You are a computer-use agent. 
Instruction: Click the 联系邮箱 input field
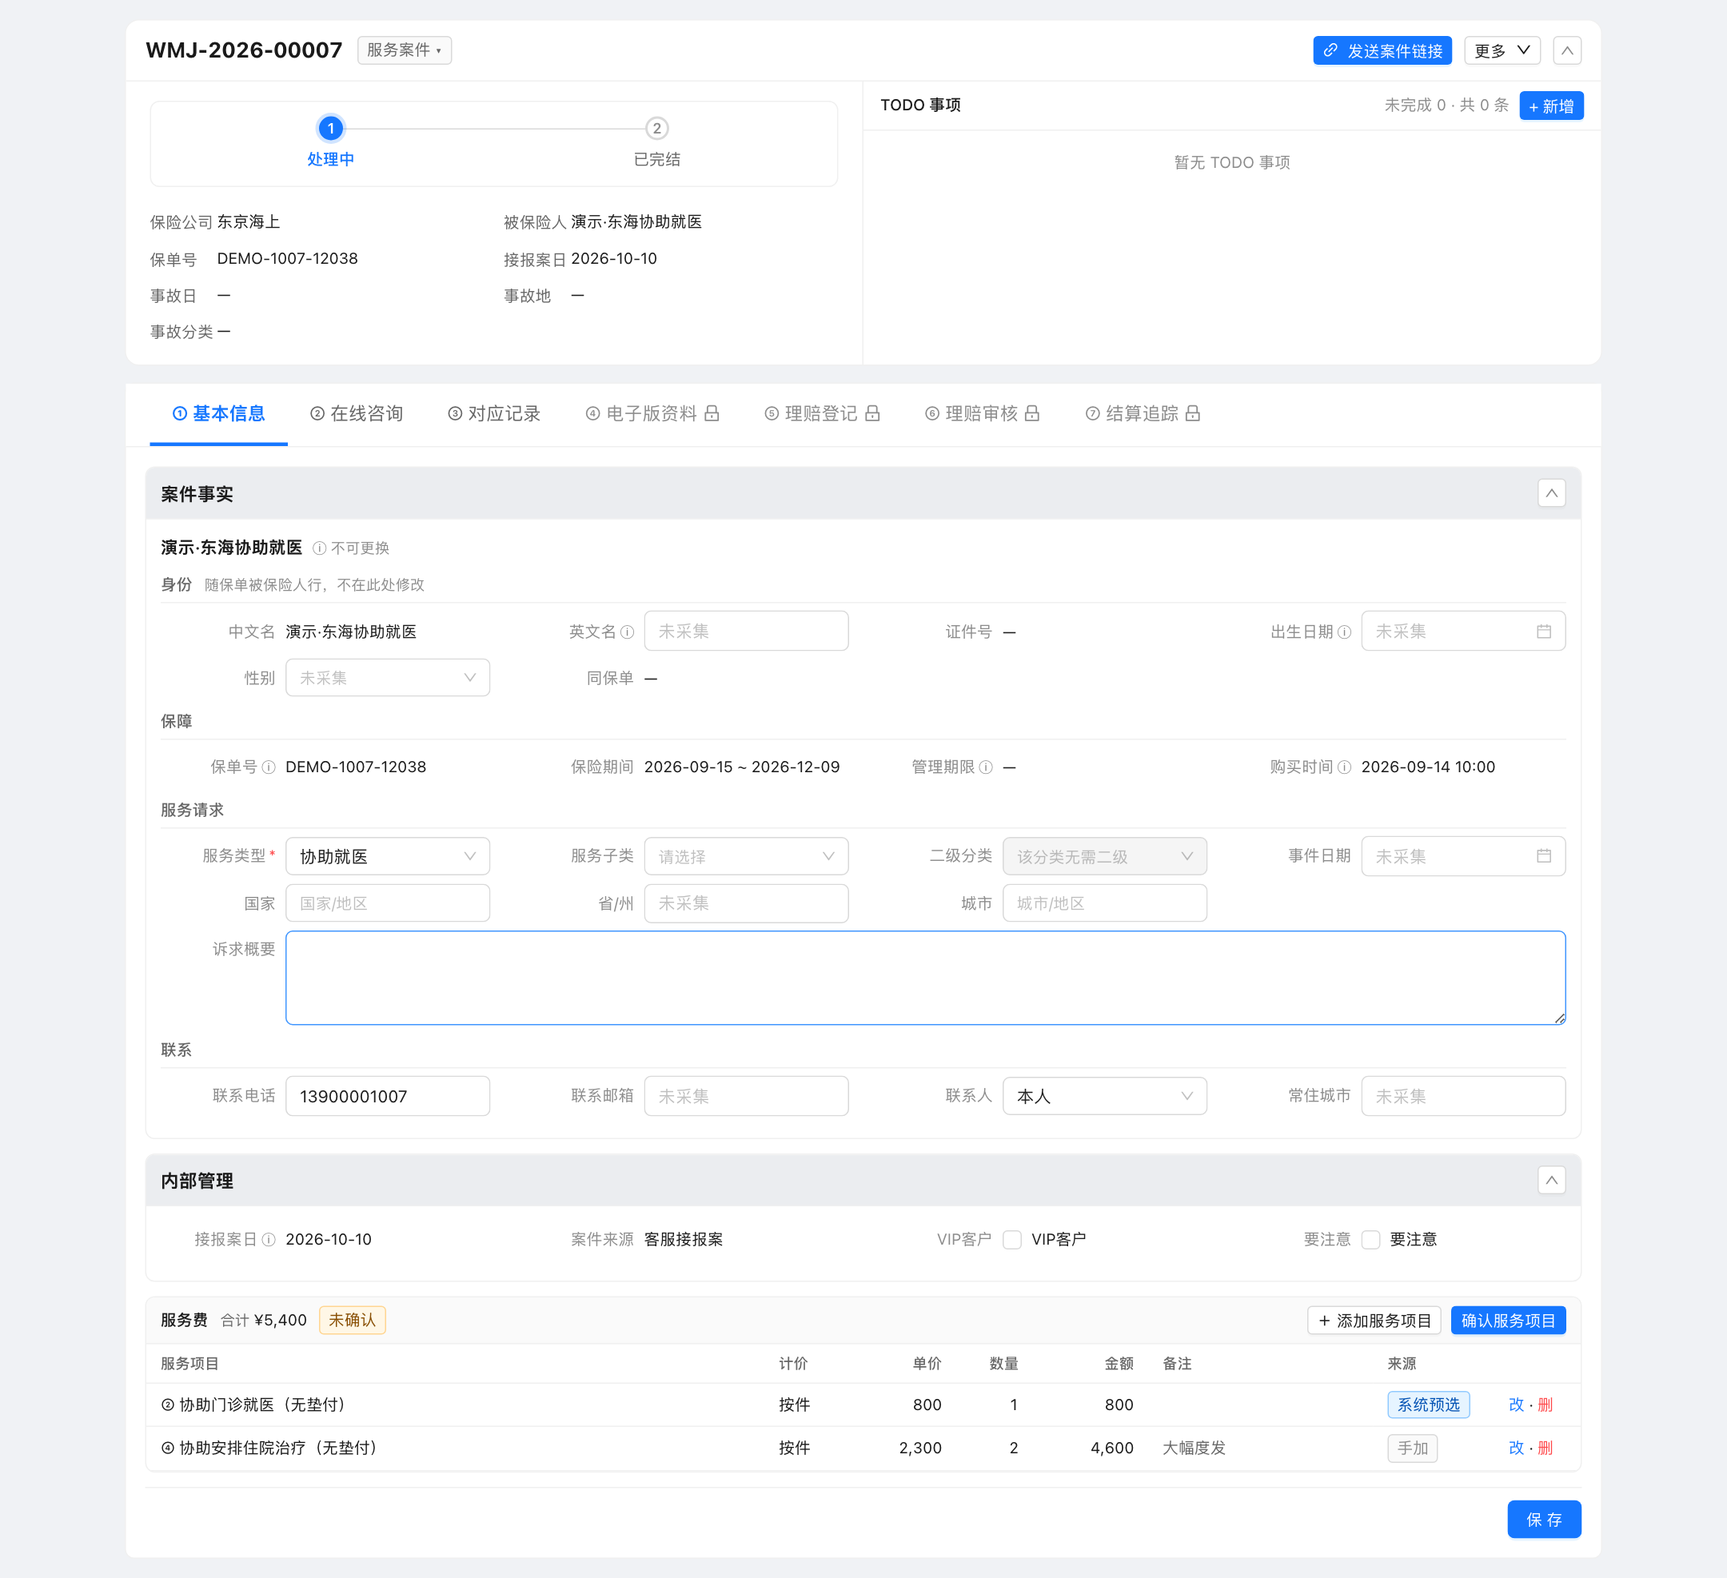coord(746,1097)
